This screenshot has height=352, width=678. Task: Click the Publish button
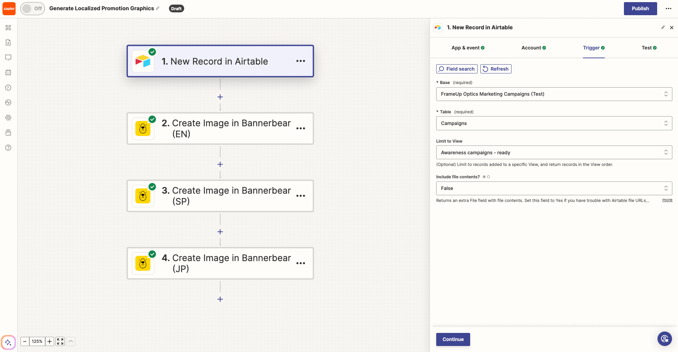[x=640, y=8]
